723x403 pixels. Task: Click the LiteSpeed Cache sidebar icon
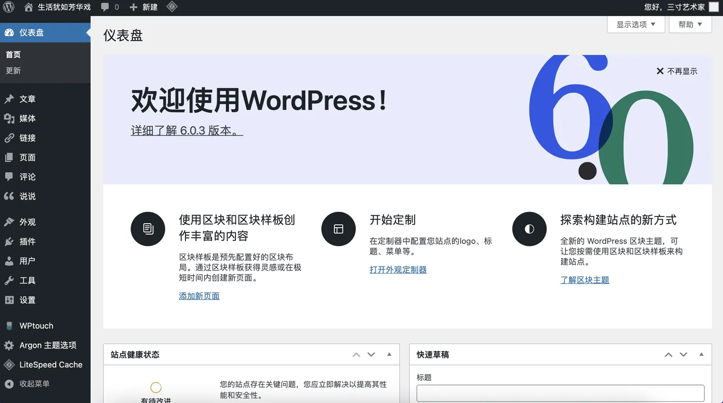[x=9, y=365]
